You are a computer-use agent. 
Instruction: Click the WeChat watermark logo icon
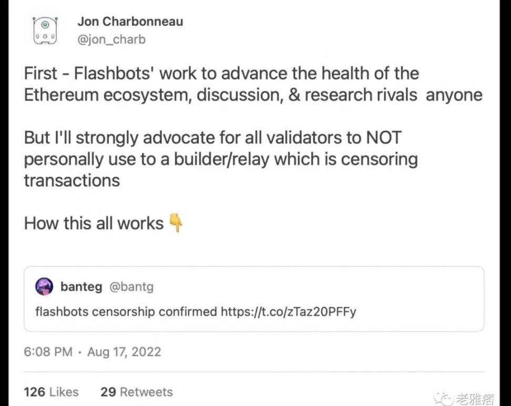coord(443,398)
